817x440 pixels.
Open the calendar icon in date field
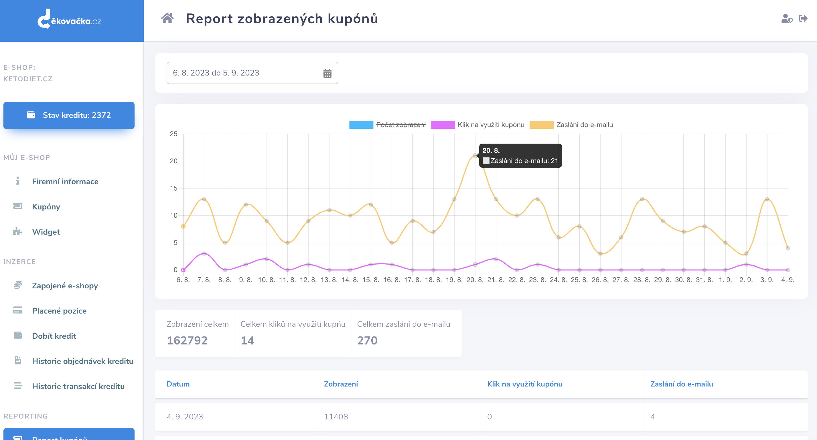click(x=327, y=73)
